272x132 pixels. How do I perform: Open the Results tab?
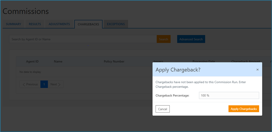click(x=35, y=24)
